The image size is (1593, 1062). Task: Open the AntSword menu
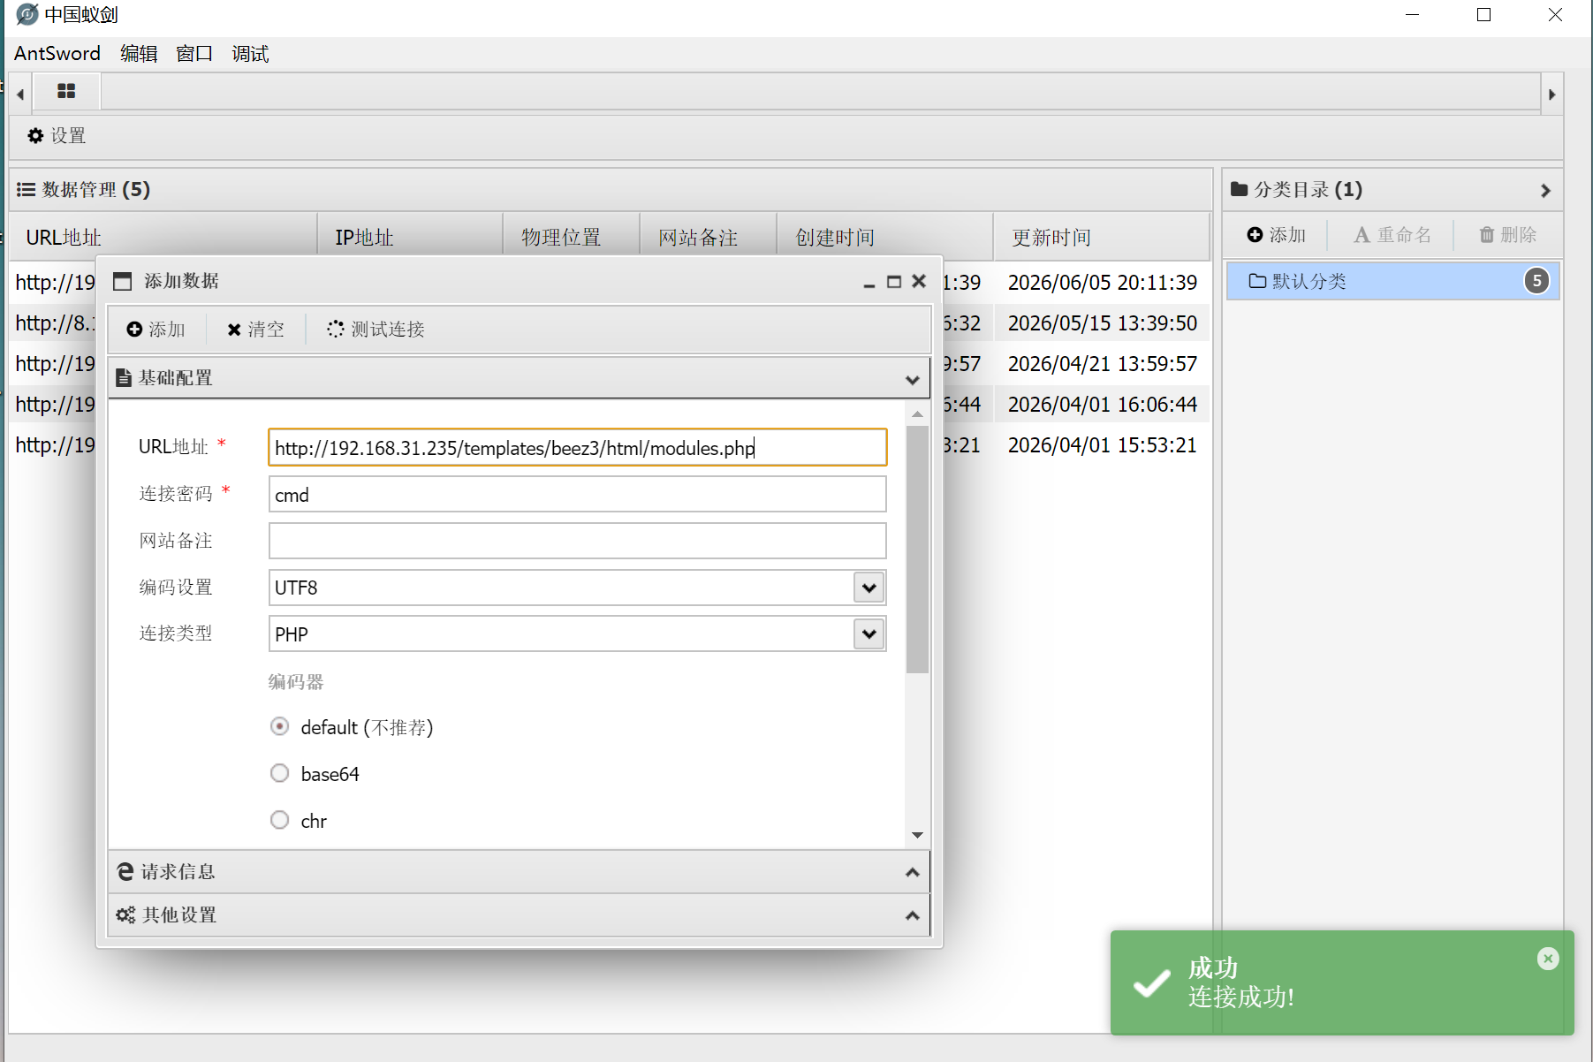tap(57, 54)
